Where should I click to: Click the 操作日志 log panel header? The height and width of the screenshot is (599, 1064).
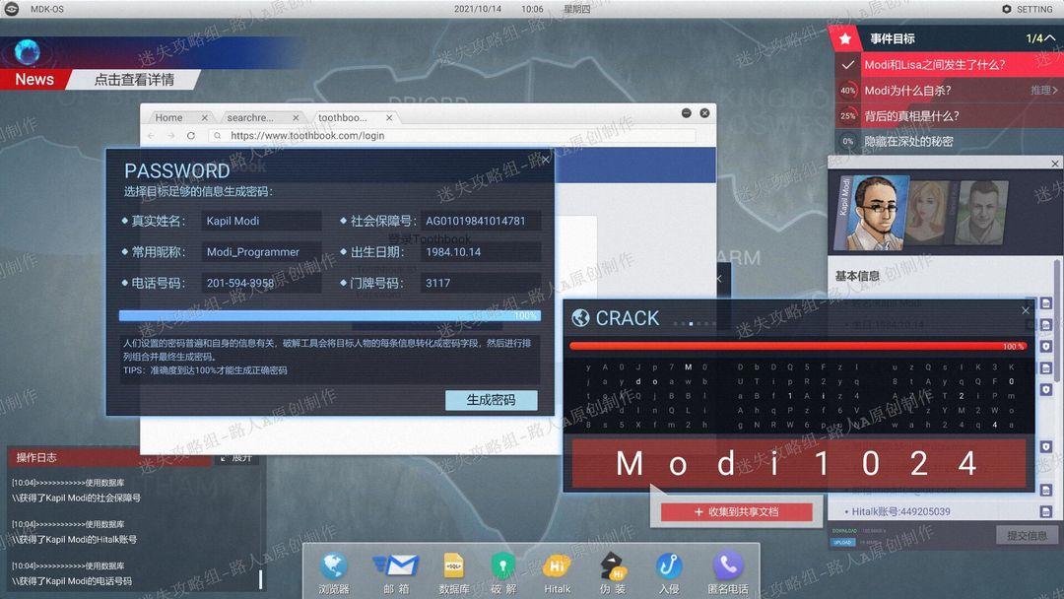pos(108,458)
